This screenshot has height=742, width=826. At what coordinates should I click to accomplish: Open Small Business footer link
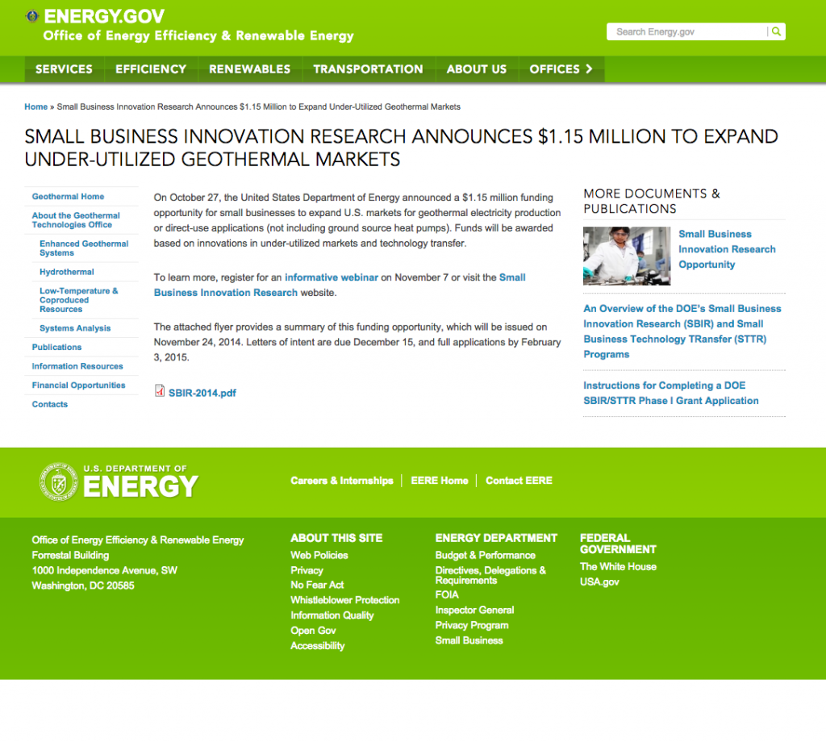[469, 640]
